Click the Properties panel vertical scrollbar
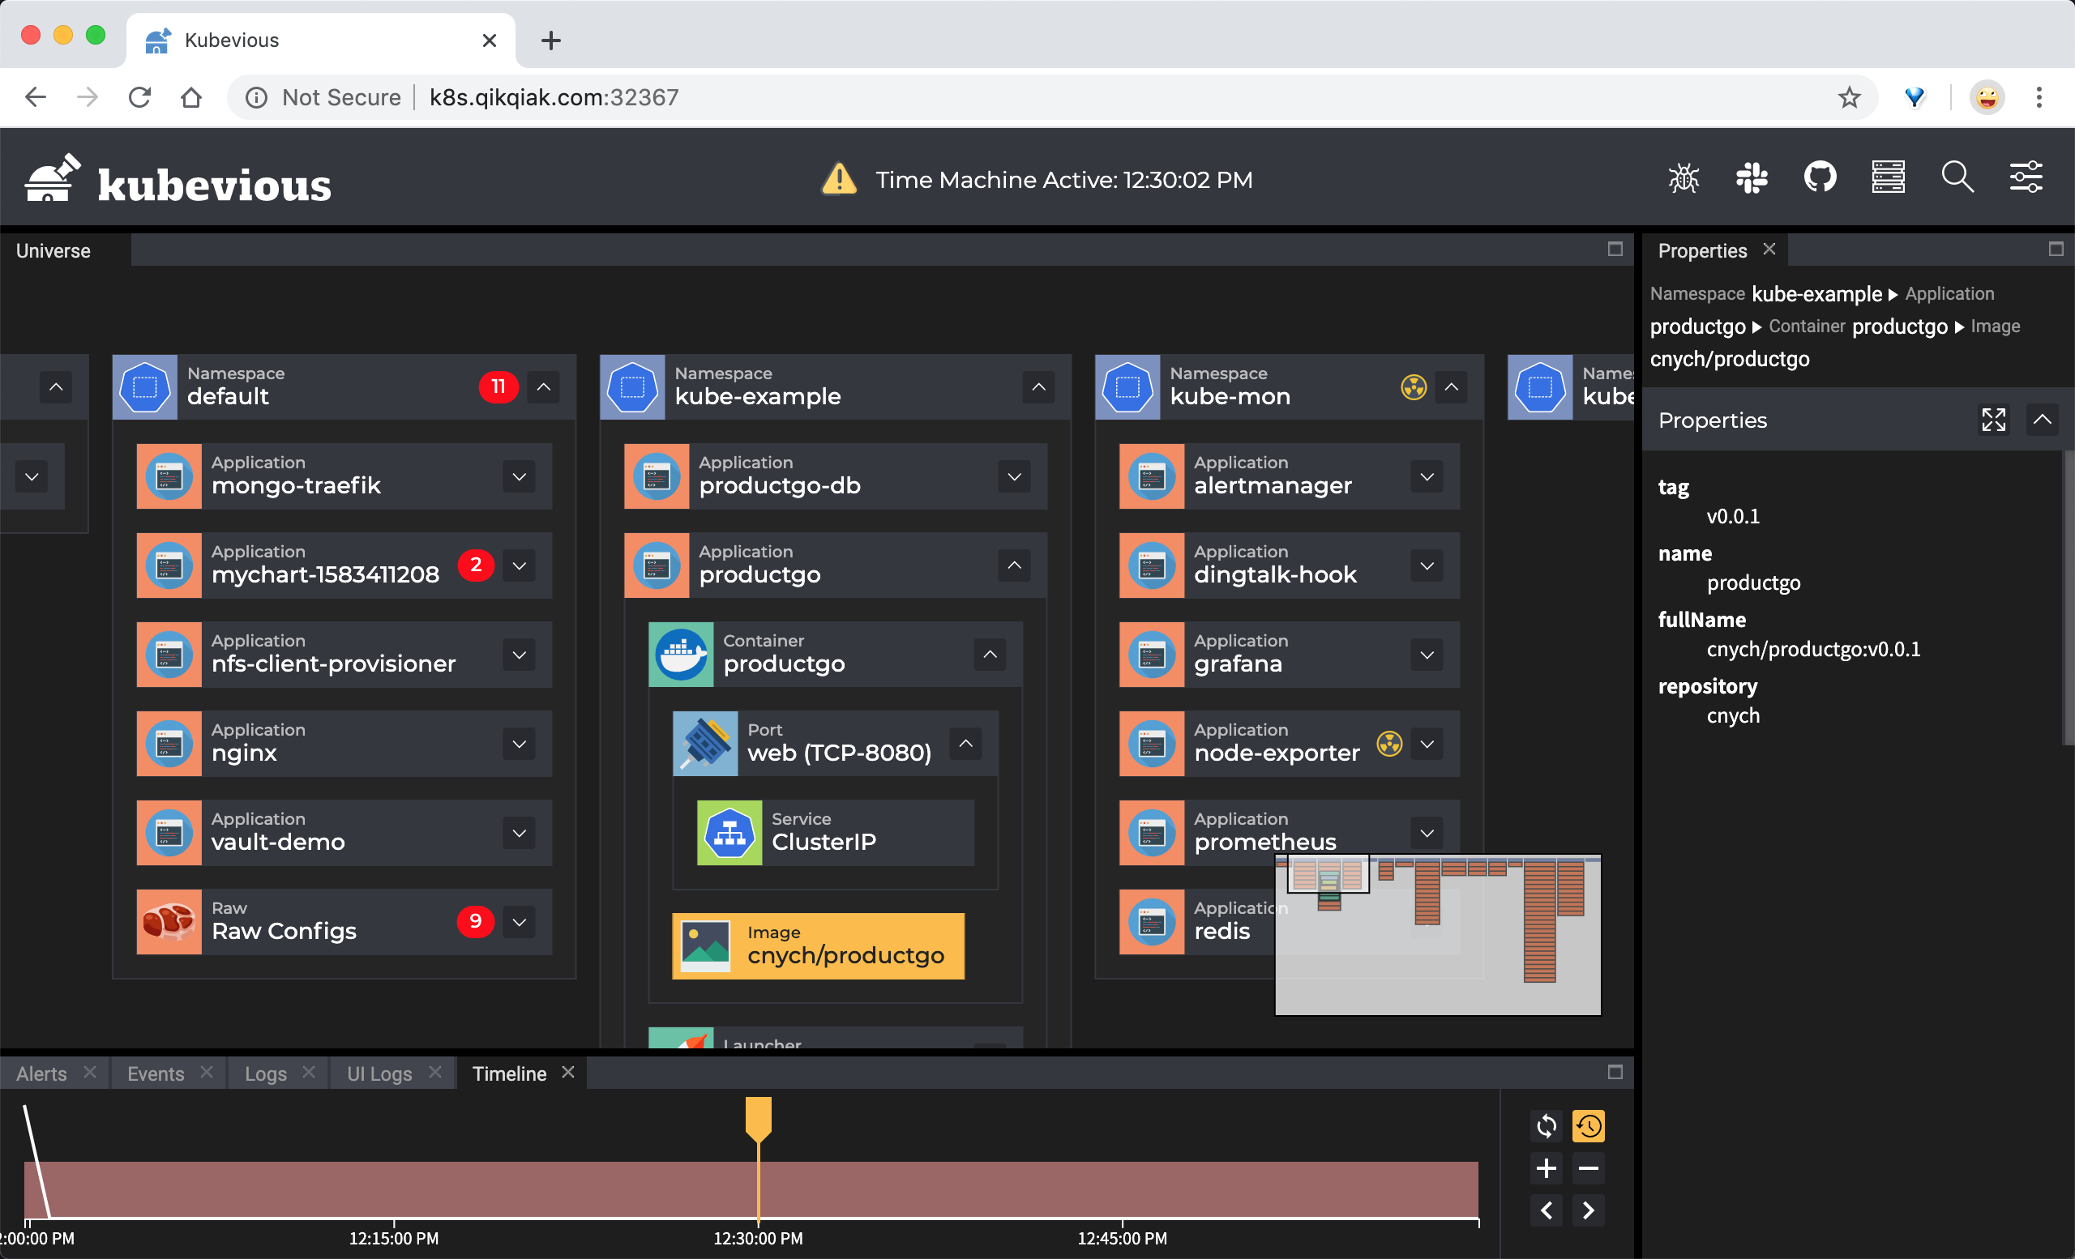Image resolution: width=2075 pixels, height=1259 pixels. 2069,598
